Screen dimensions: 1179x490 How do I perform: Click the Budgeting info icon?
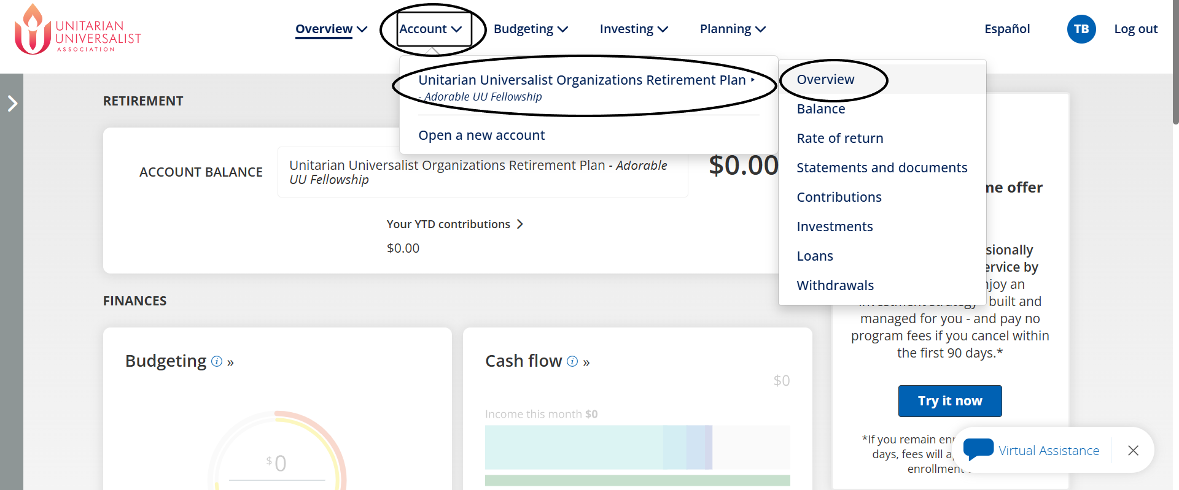point(217,361)
